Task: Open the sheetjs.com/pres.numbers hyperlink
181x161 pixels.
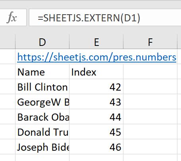Action: point(97,57)
